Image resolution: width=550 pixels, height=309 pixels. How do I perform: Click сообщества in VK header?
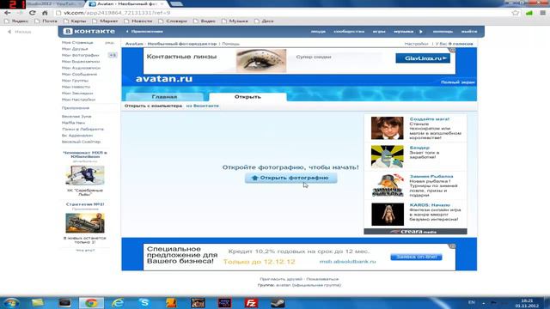point(349,32)
